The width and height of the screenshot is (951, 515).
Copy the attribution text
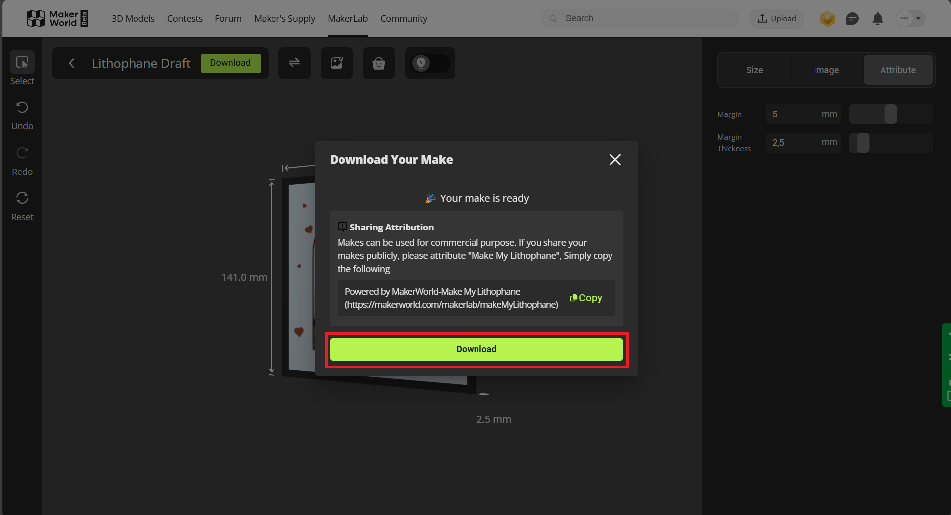(x=586, y=298)
